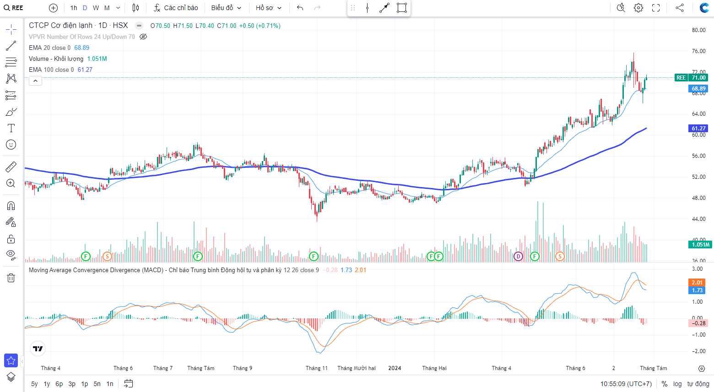Select the brush drawing tool

click(x=11, y=112)
